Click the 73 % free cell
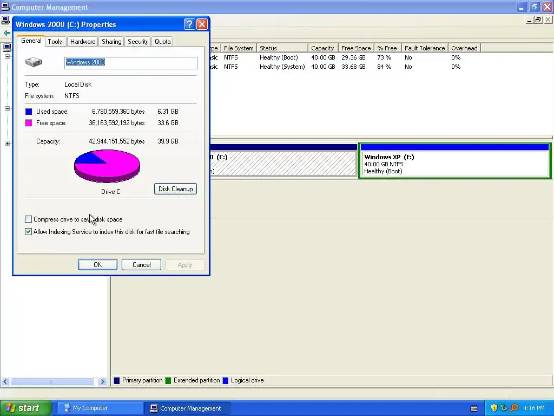This screenshot has width=554, height=416. coord(384,57)
